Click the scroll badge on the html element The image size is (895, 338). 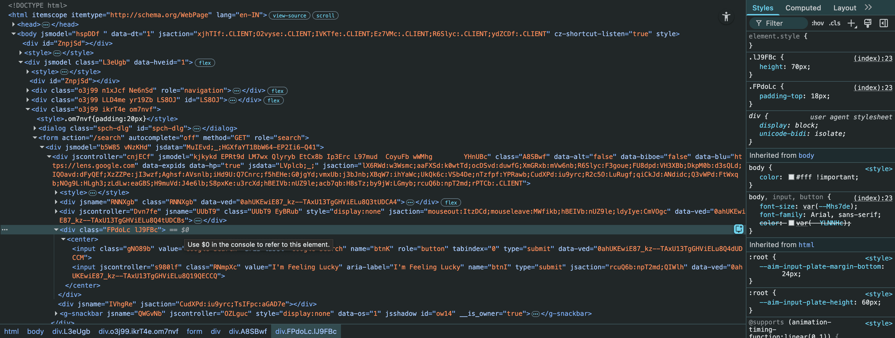click(x=325, y=16)
